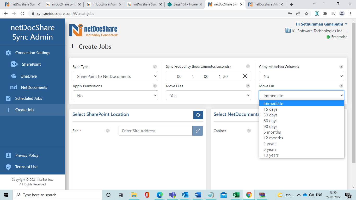
Task: Choose 5 years in Move On list
Action: coord(302,149)
